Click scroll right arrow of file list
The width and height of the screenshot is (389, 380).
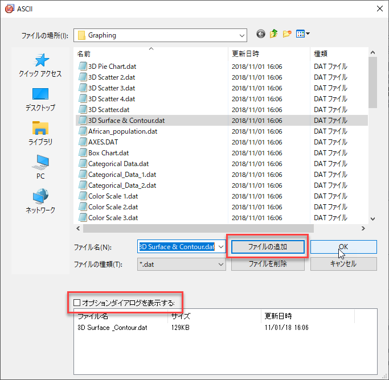tap(363, 228)
